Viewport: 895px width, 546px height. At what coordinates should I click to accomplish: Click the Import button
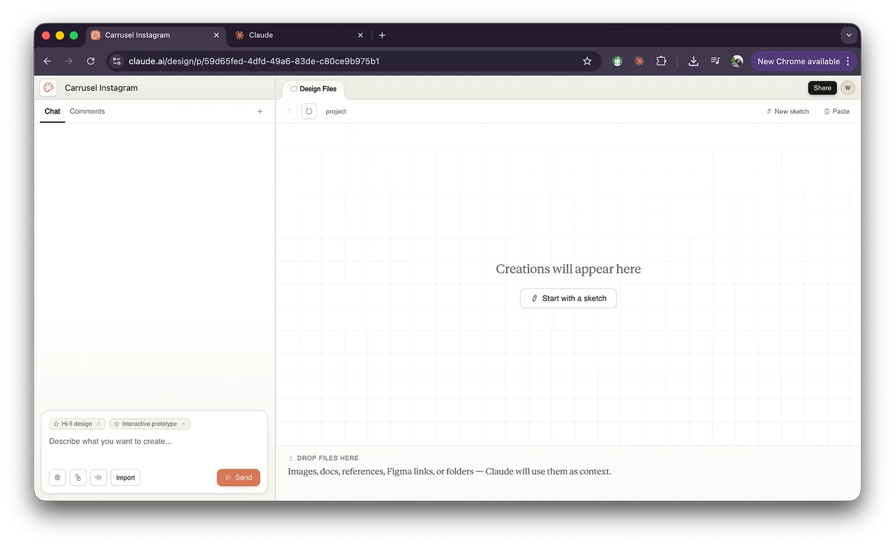click(x=125, y=478)
